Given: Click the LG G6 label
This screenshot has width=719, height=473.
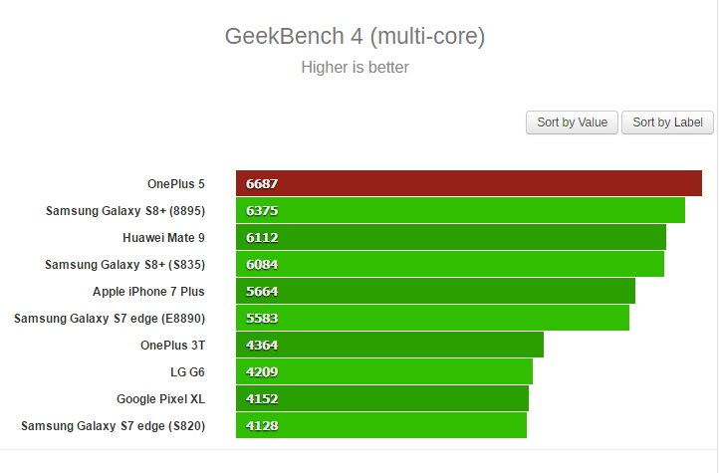Looking at the screenshot, I should (187, 371).
